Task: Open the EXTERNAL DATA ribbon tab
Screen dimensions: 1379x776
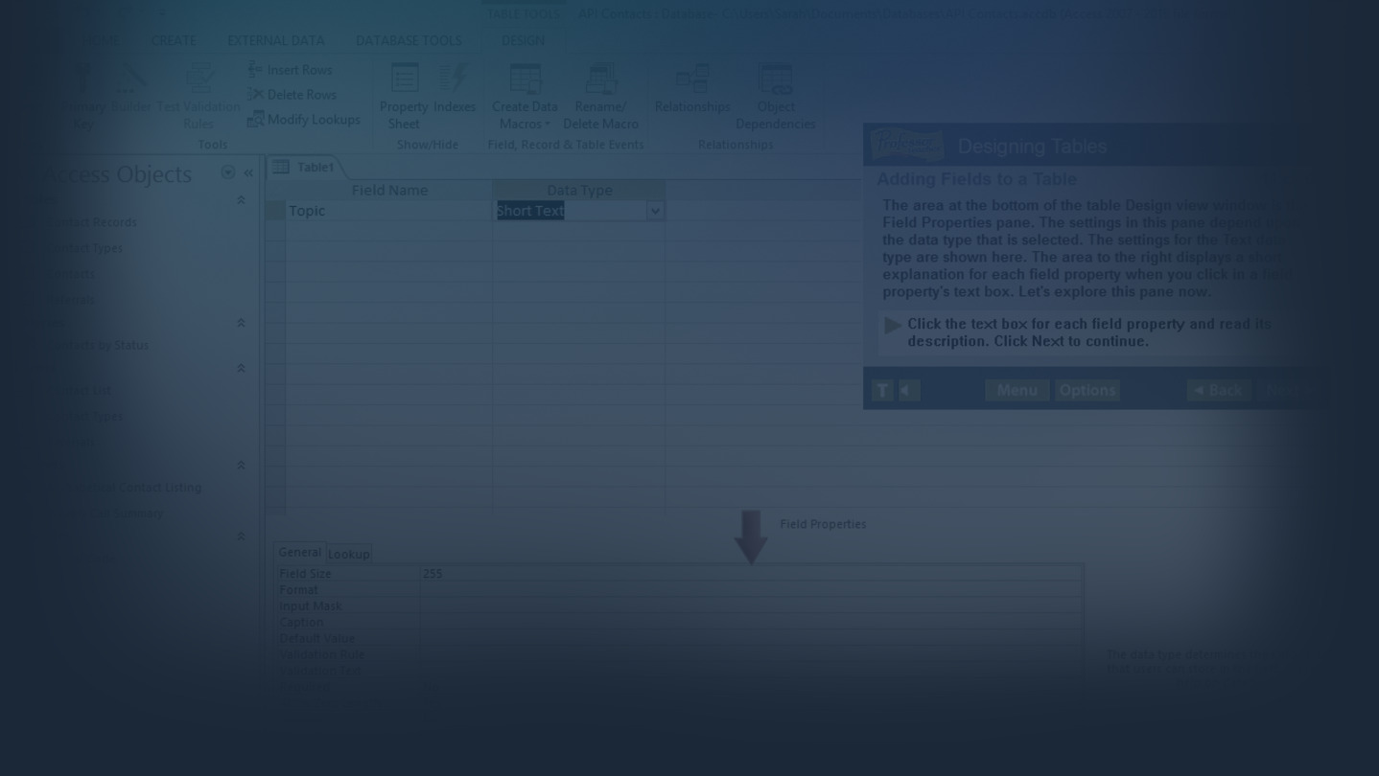Action: (x=275, y=40)
